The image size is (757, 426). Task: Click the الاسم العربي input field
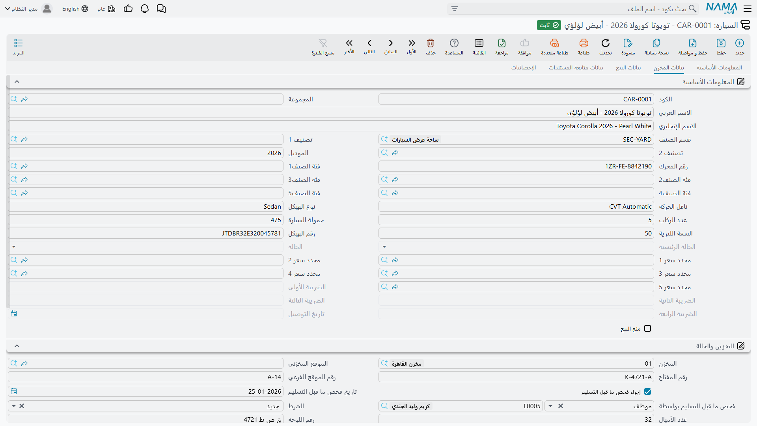point(331,112)
